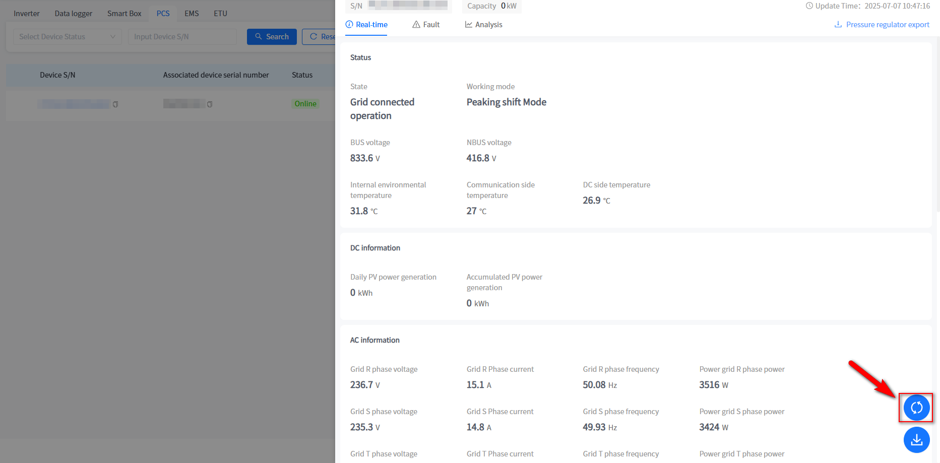Click the Analysis chart icon
This screenshot has height=463, width=940.
click(468, 25)
